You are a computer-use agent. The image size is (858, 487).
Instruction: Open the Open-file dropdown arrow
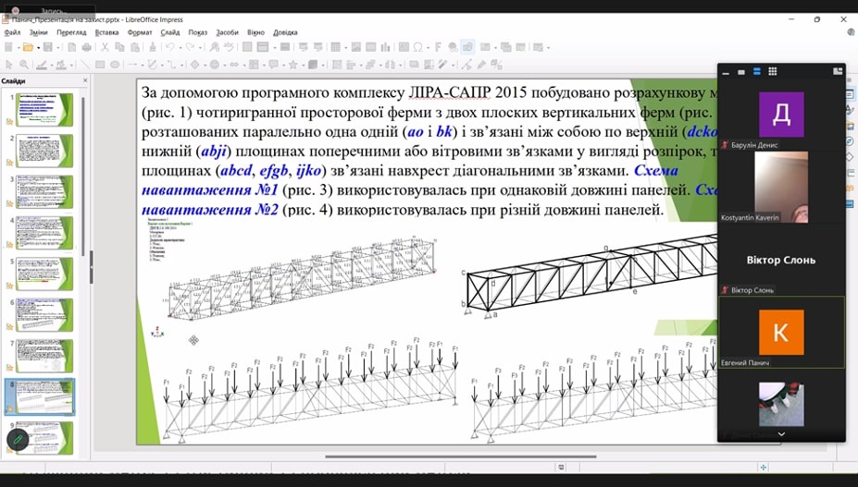[x=38, y=47]
